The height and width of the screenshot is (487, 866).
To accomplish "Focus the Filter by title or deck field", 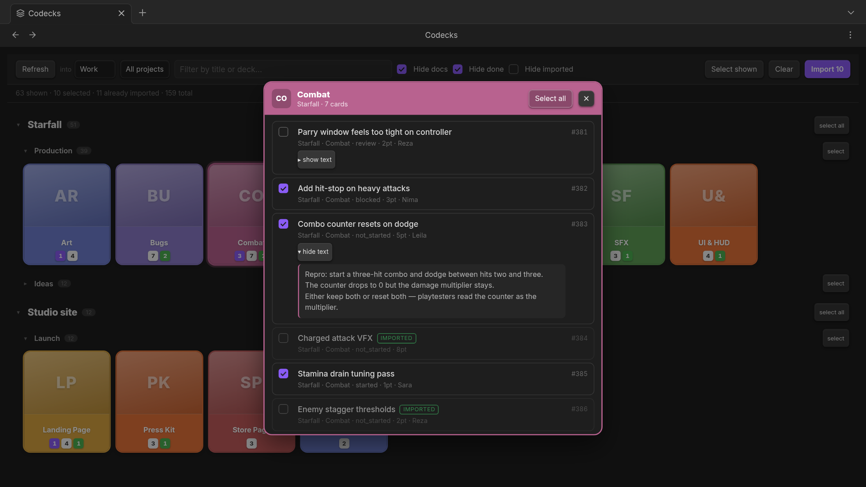I will (x=283, y=69).
